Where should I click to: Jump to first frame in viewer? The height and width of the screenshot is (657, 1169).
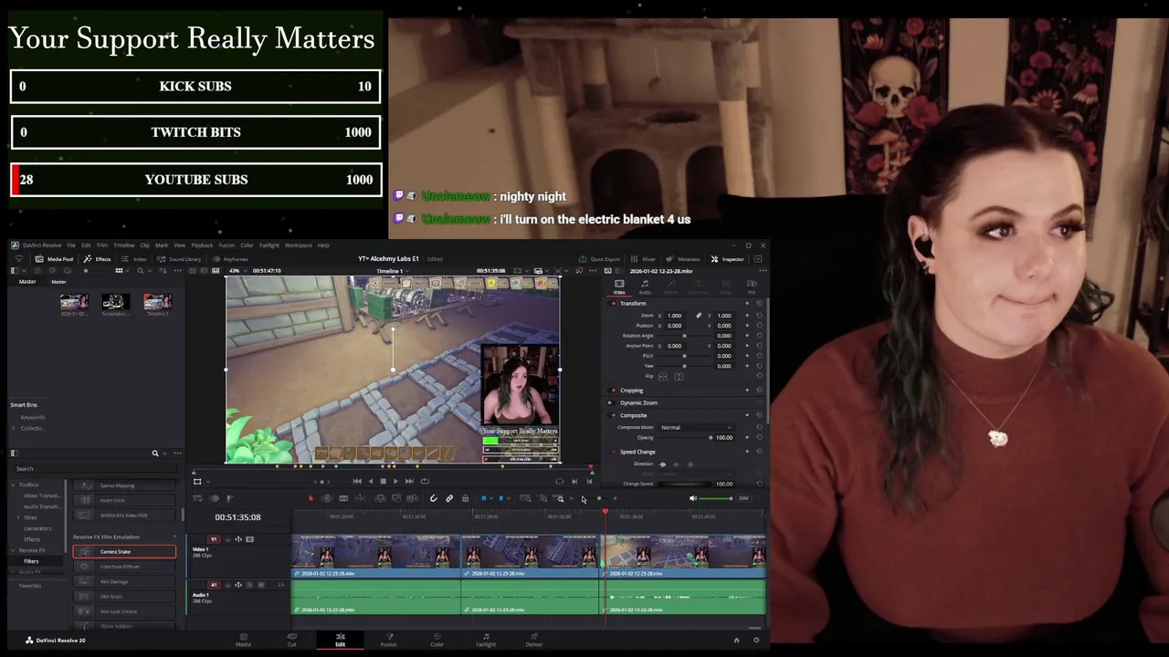pos(357,481)
